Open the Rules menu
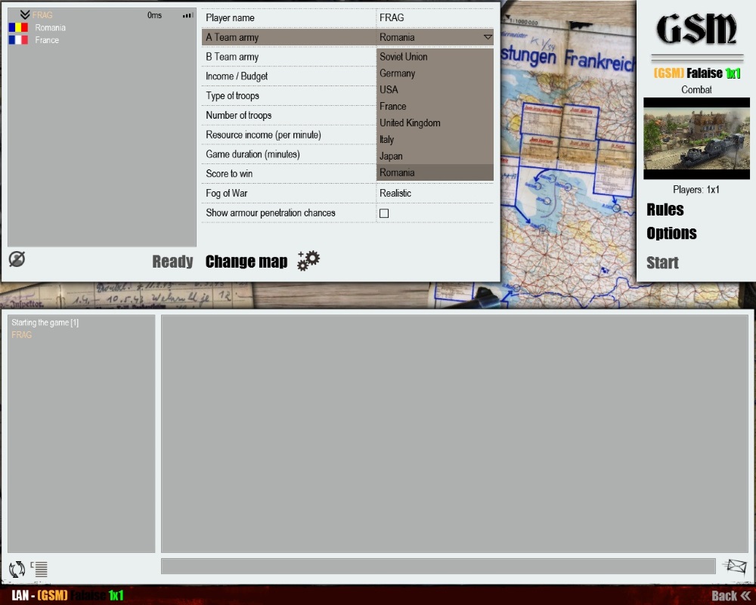The height and width of the screenshot is (605, 756). click(665, 210)
